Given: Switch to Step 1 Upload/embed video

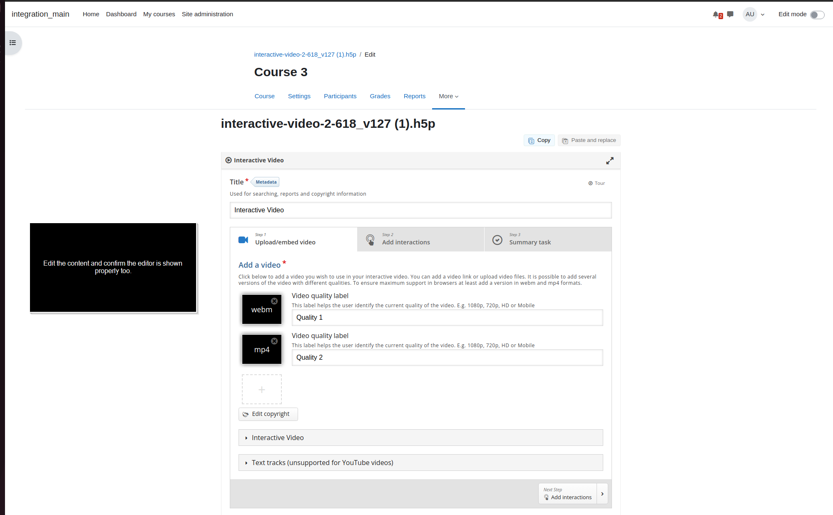Looking at the screenshot, I should pyautogui.click(x=293, y=239).
